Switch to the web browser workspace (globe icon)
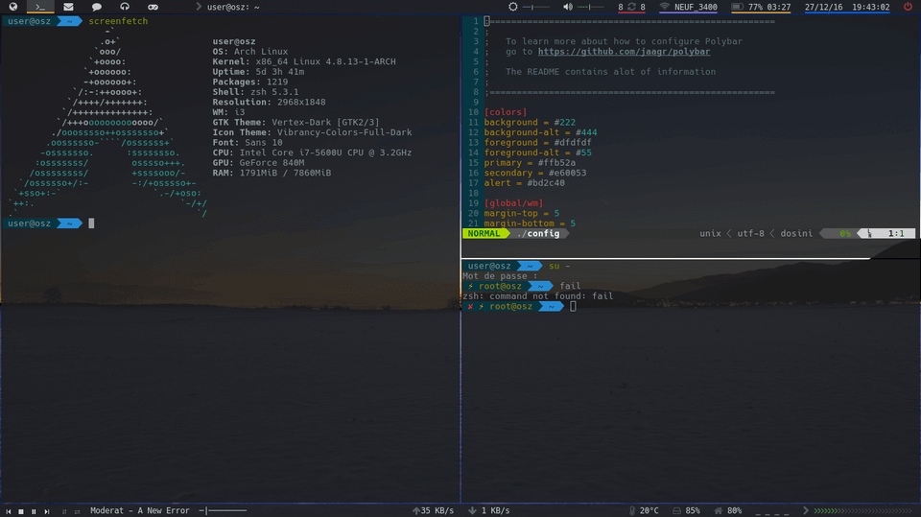This screenshot has width=921, height=517. coord(12,7)
